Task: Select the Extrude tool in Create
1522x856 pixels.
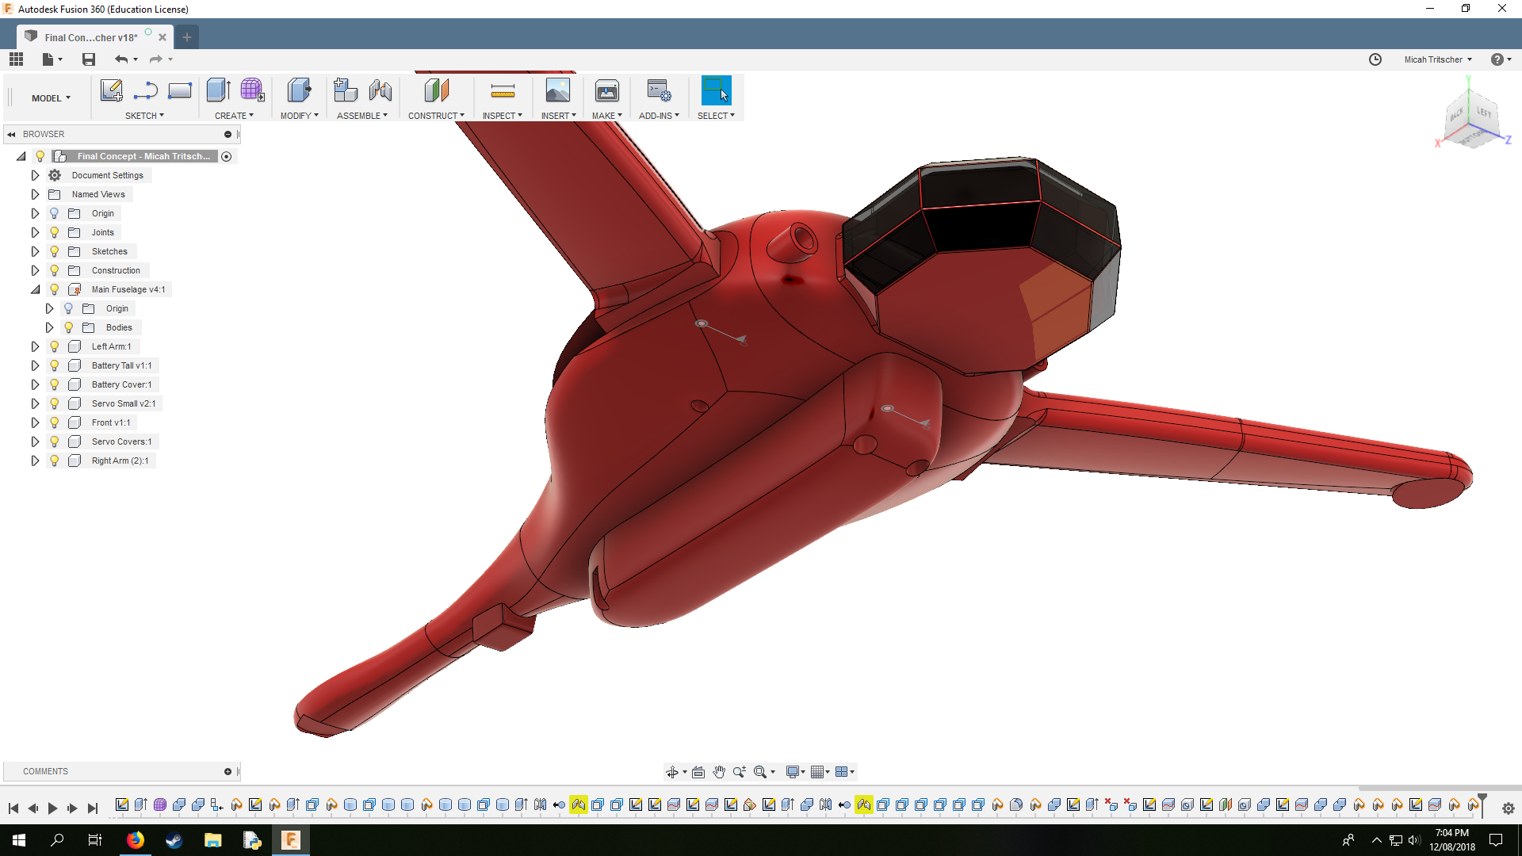Action: (218, 90)
